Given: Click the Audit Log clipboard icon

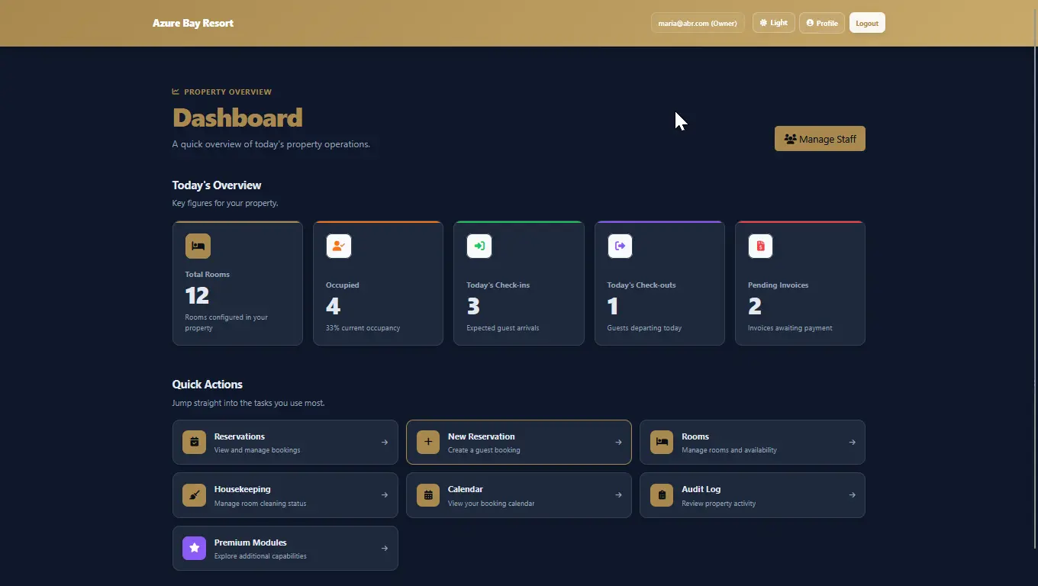Looking at the screenshot, I should 662,495.
